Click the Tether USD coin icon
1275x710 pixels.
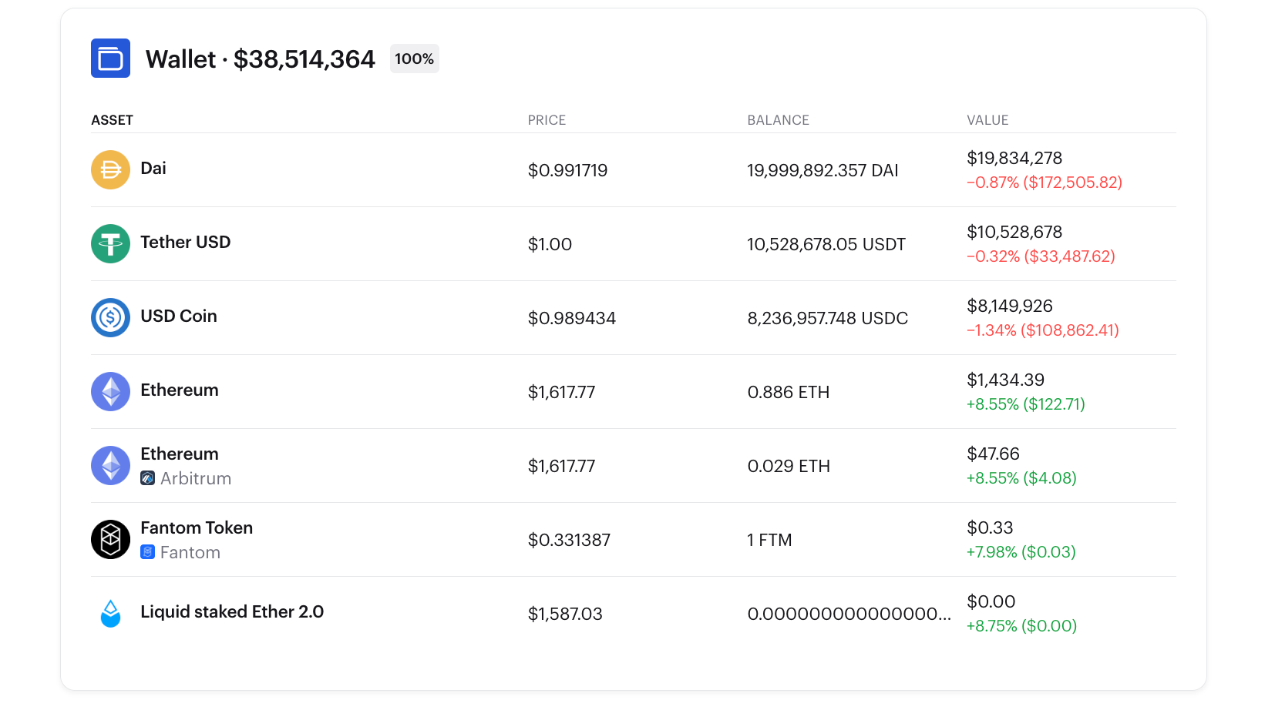click(110, 243)
